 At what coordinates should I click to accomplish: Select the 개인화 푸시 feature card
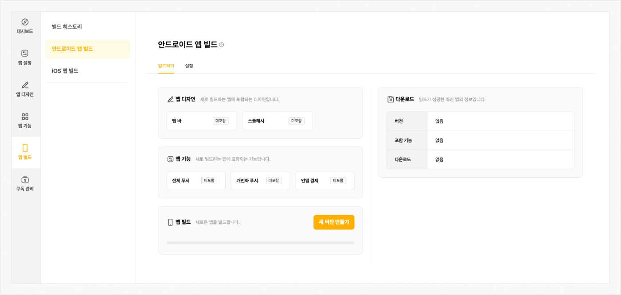(260, 181)
